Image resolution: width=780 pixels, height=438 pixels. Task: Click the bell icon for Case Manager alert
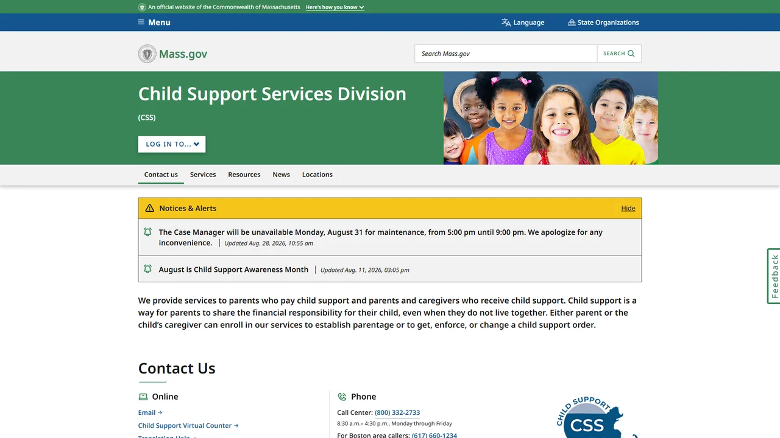click(x=147, y=232)
